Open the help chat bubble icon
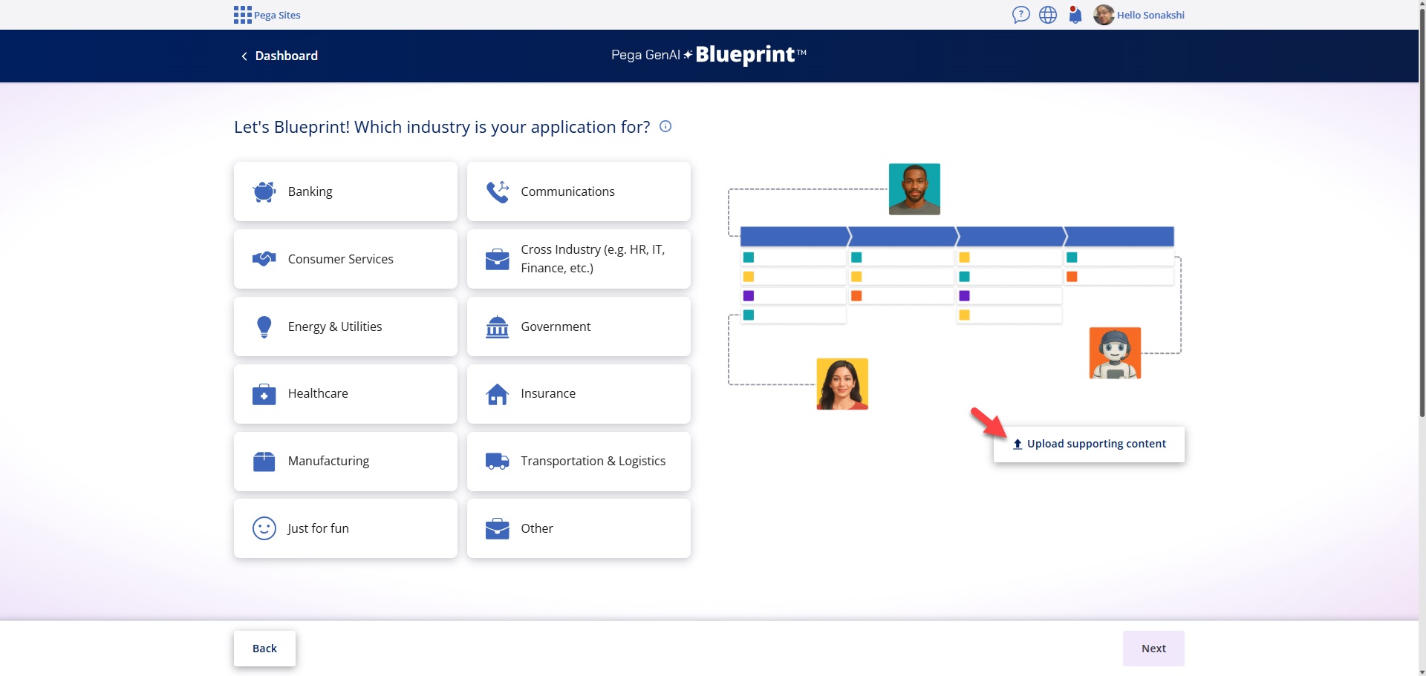 click(x=1020, y=14)
